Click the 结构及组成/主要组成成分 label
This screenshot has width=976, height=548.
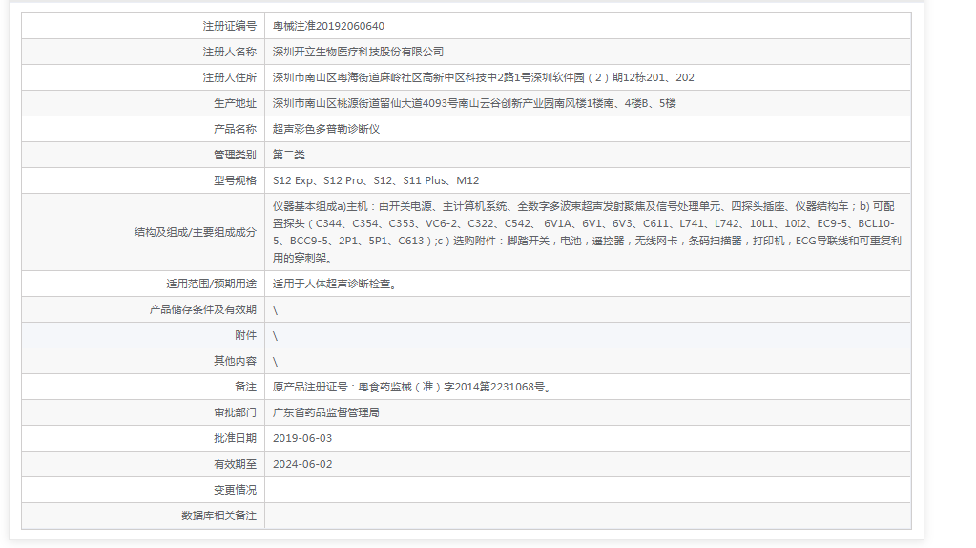pyautogui.click(x=195, y=232)
